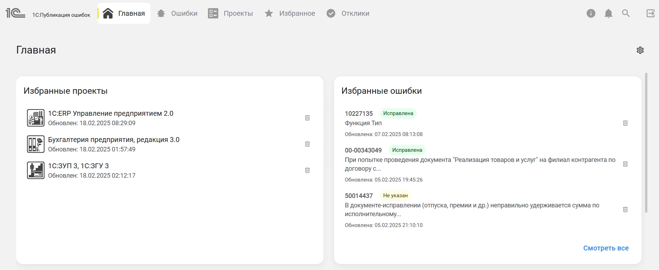Open 1С:ERP Управление предприятием 2.0 project
Image resolution: width=659 pixels, height=270 pixels.
pyautogui.click(x=110, y=114)
